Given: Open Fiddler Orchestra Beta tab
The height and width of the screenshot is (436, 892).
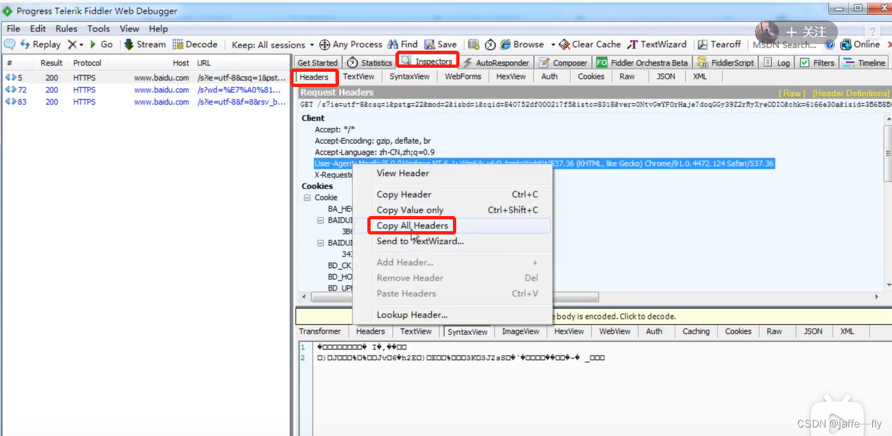Looking at the screenshot, I should click(x=642, y=63).
